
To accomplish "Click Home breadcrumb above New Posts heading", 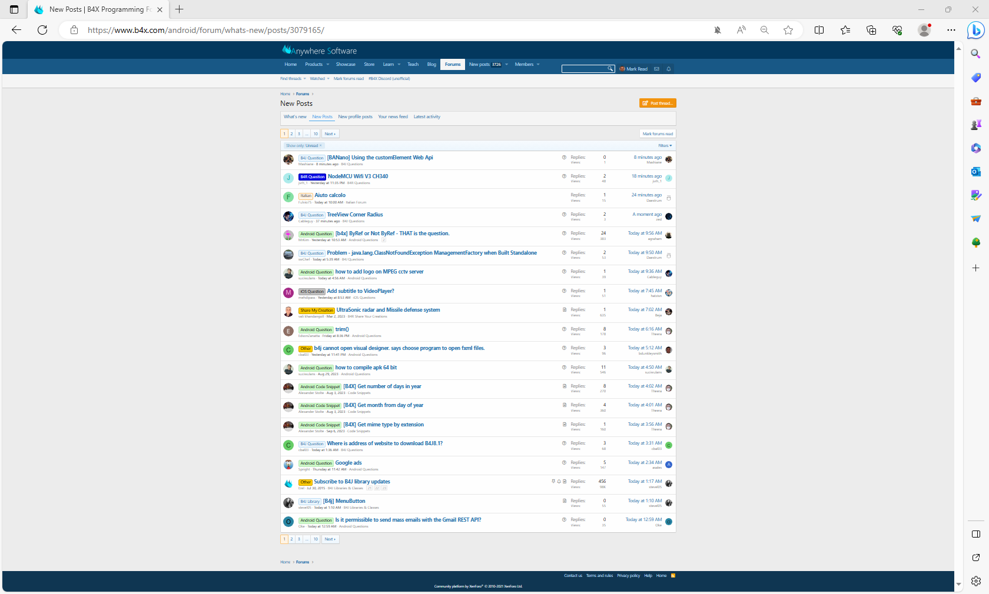I will (x=286, y=94).
